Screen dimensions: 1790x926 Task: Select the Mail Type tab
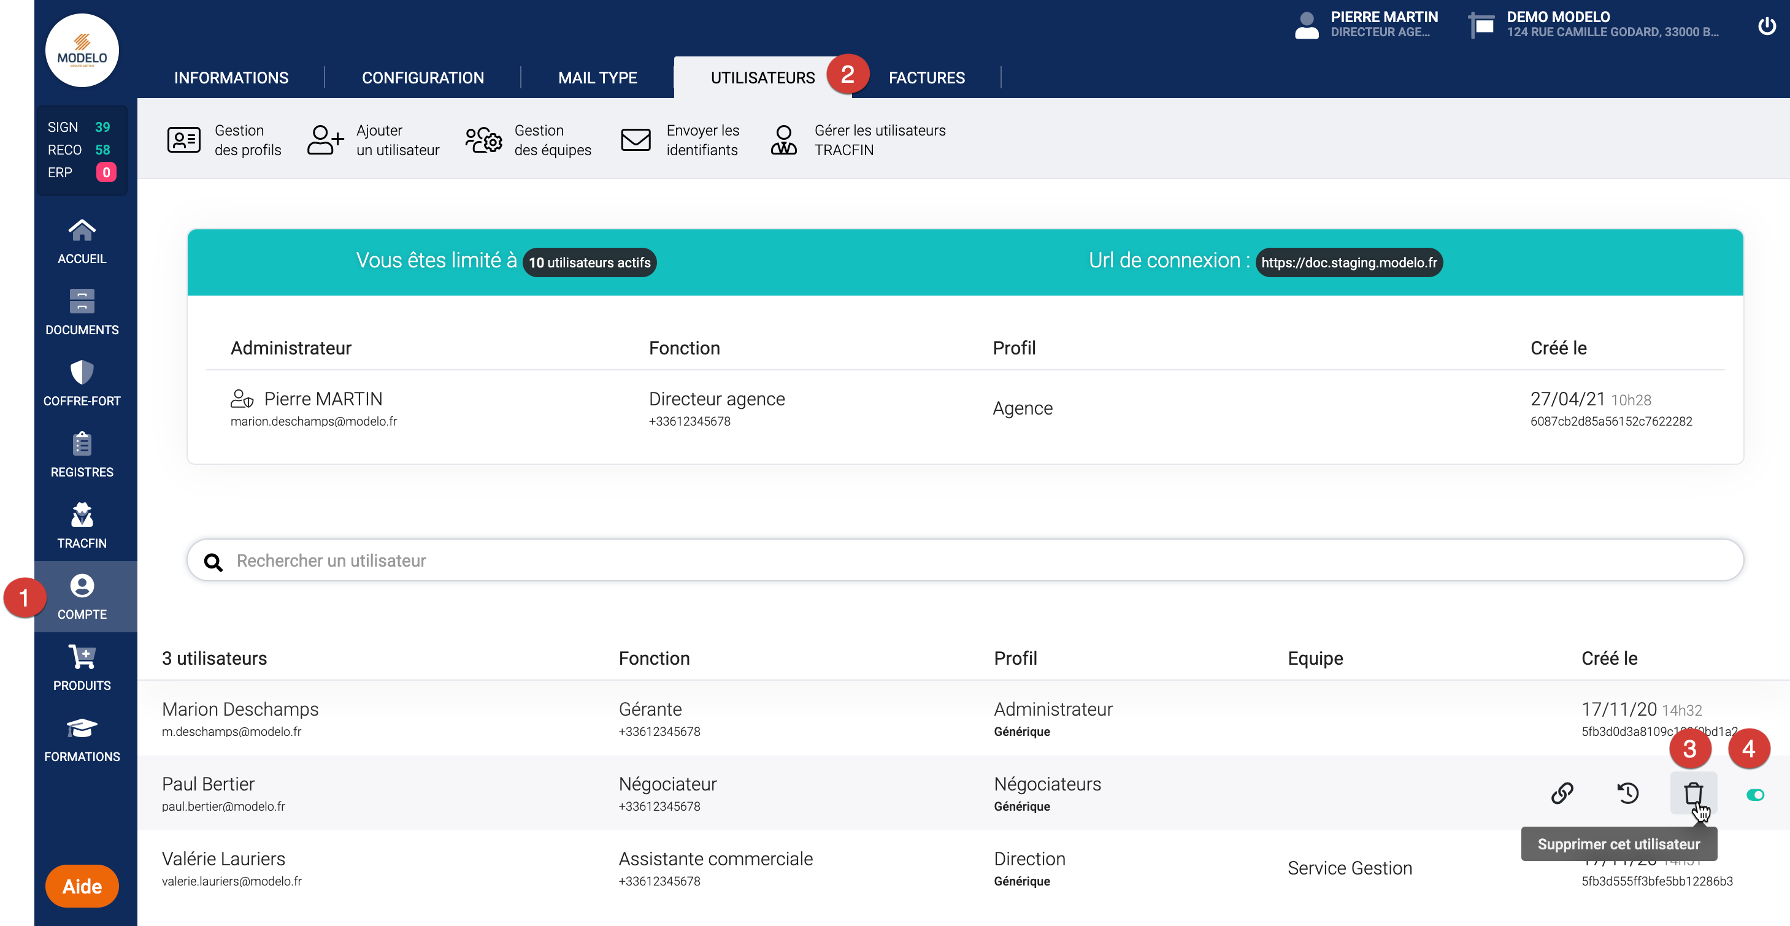click(x=597, y=78)
